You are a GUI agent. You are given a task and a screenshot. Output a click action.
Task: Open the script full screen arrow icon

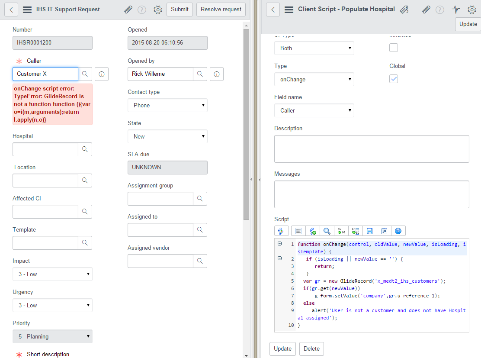(x=384, y=231)
